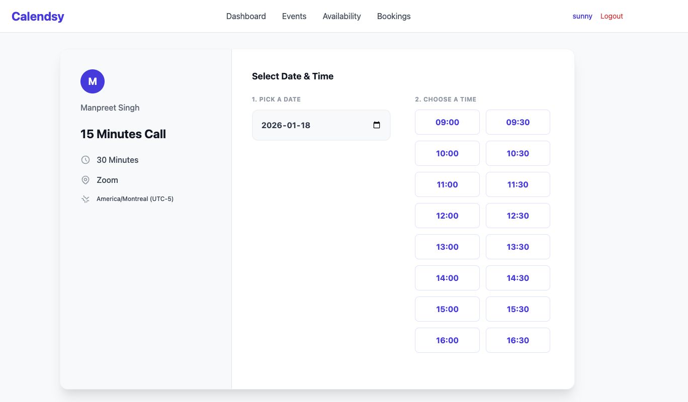This screenshot has width=688, height=402.
Task: Click the Calendsy logo
Action: tap(38, 16)
